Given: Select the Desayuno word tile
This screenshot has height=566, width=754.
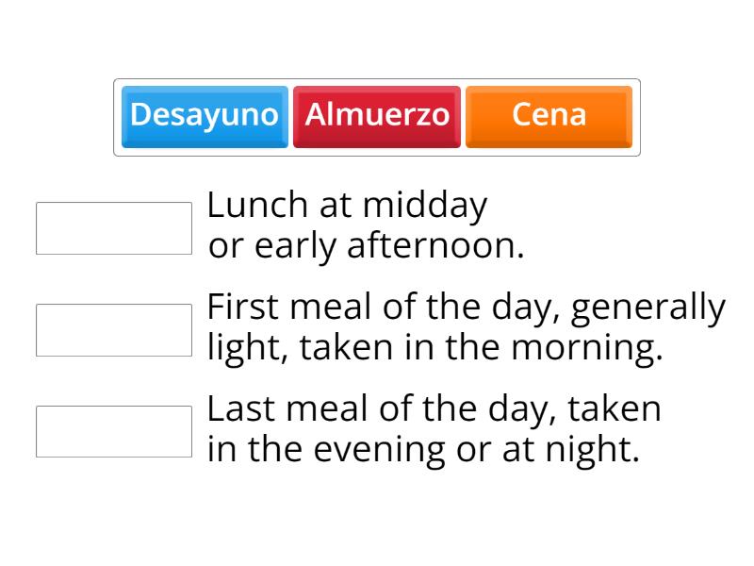Looking at the screenshot, I should (x=205, y=115).
